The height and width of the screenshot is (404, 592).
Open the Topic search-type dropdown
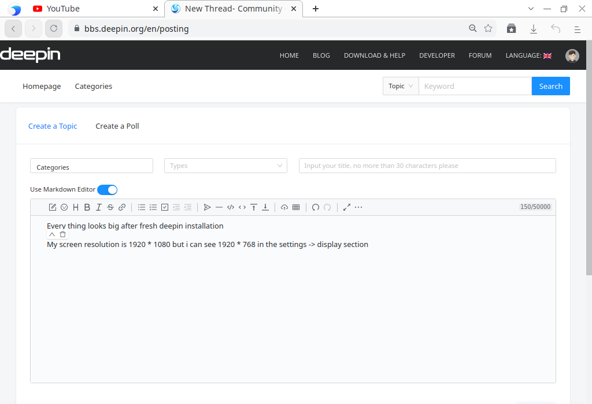click(x=401, y=86)
